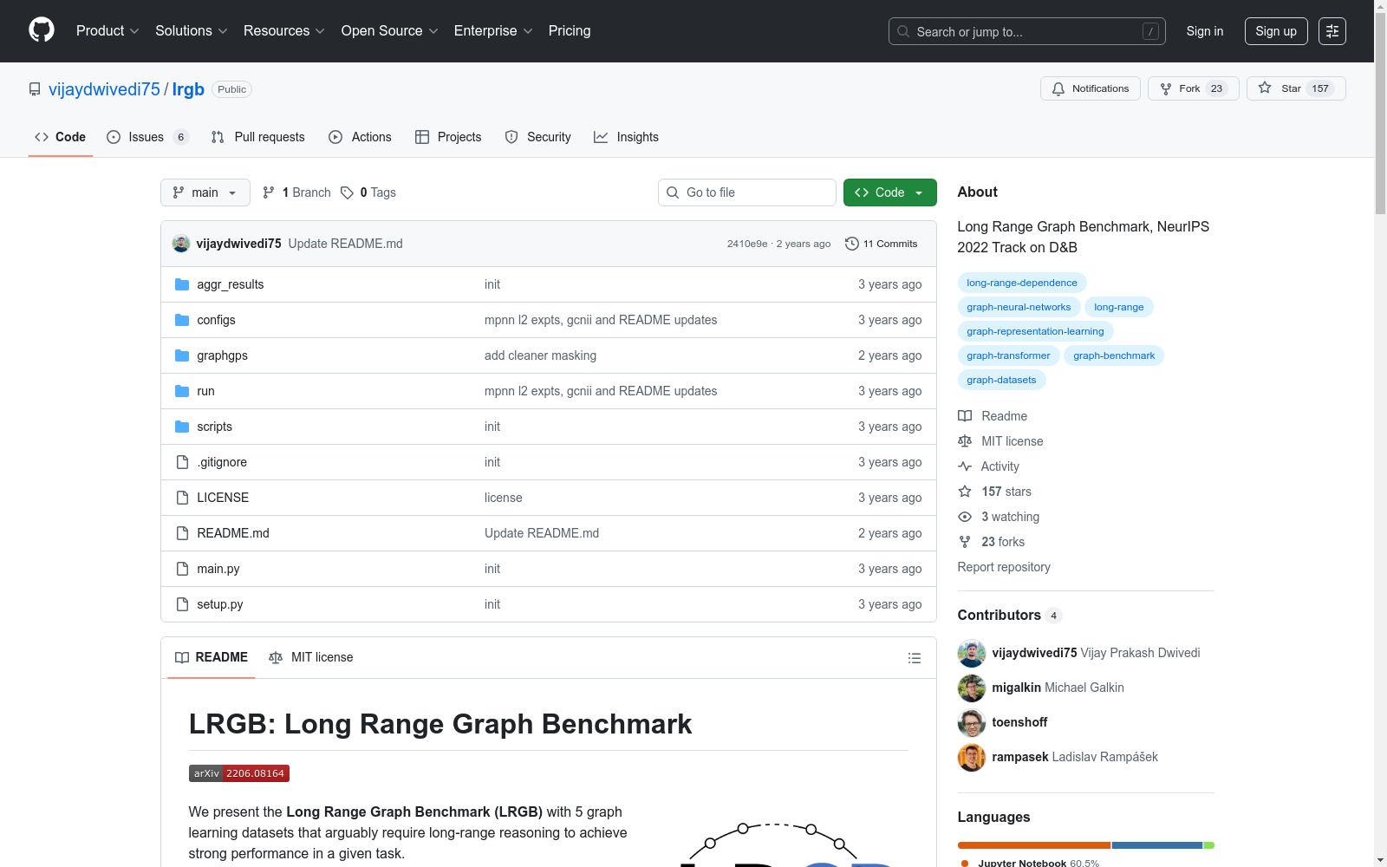Image resolution: width=1387 pixels, height=867 pixels.
Task: Click the long-range-dependence topic tag
Action: [1022, 283]
